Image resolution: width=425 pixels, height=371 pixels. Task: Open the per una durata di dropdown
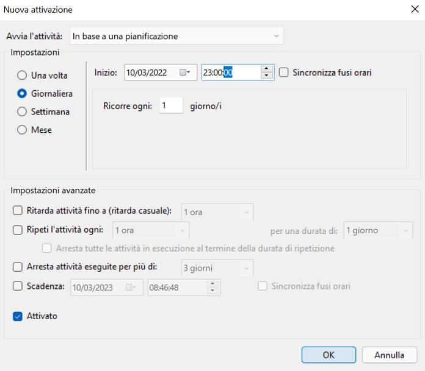(379, 230)
